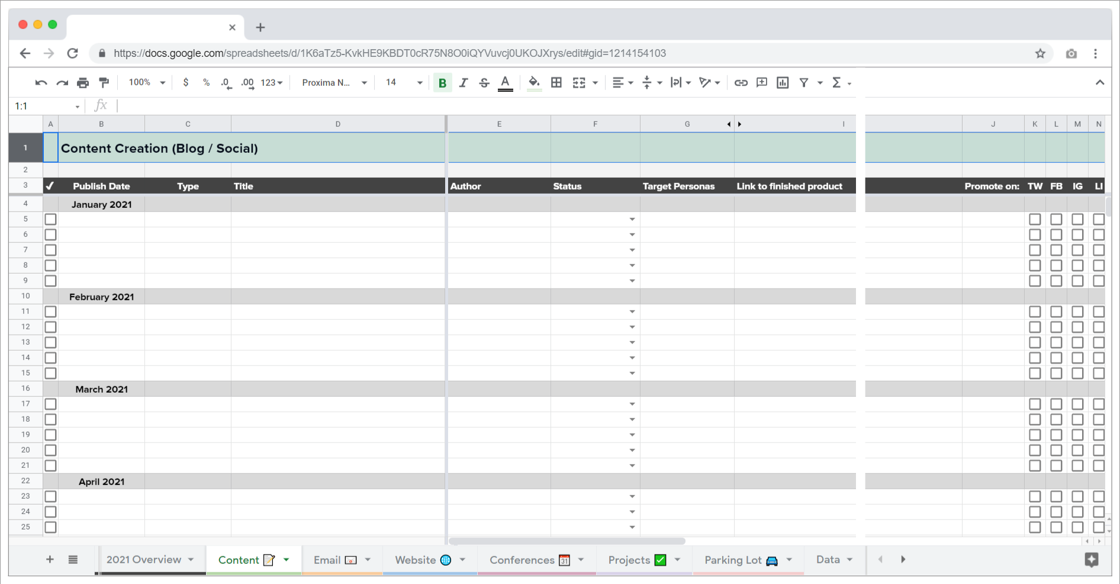Click the Undo icon in toolbar
The width and height of the screenshot is (1120, 584).
click(41, 83)
